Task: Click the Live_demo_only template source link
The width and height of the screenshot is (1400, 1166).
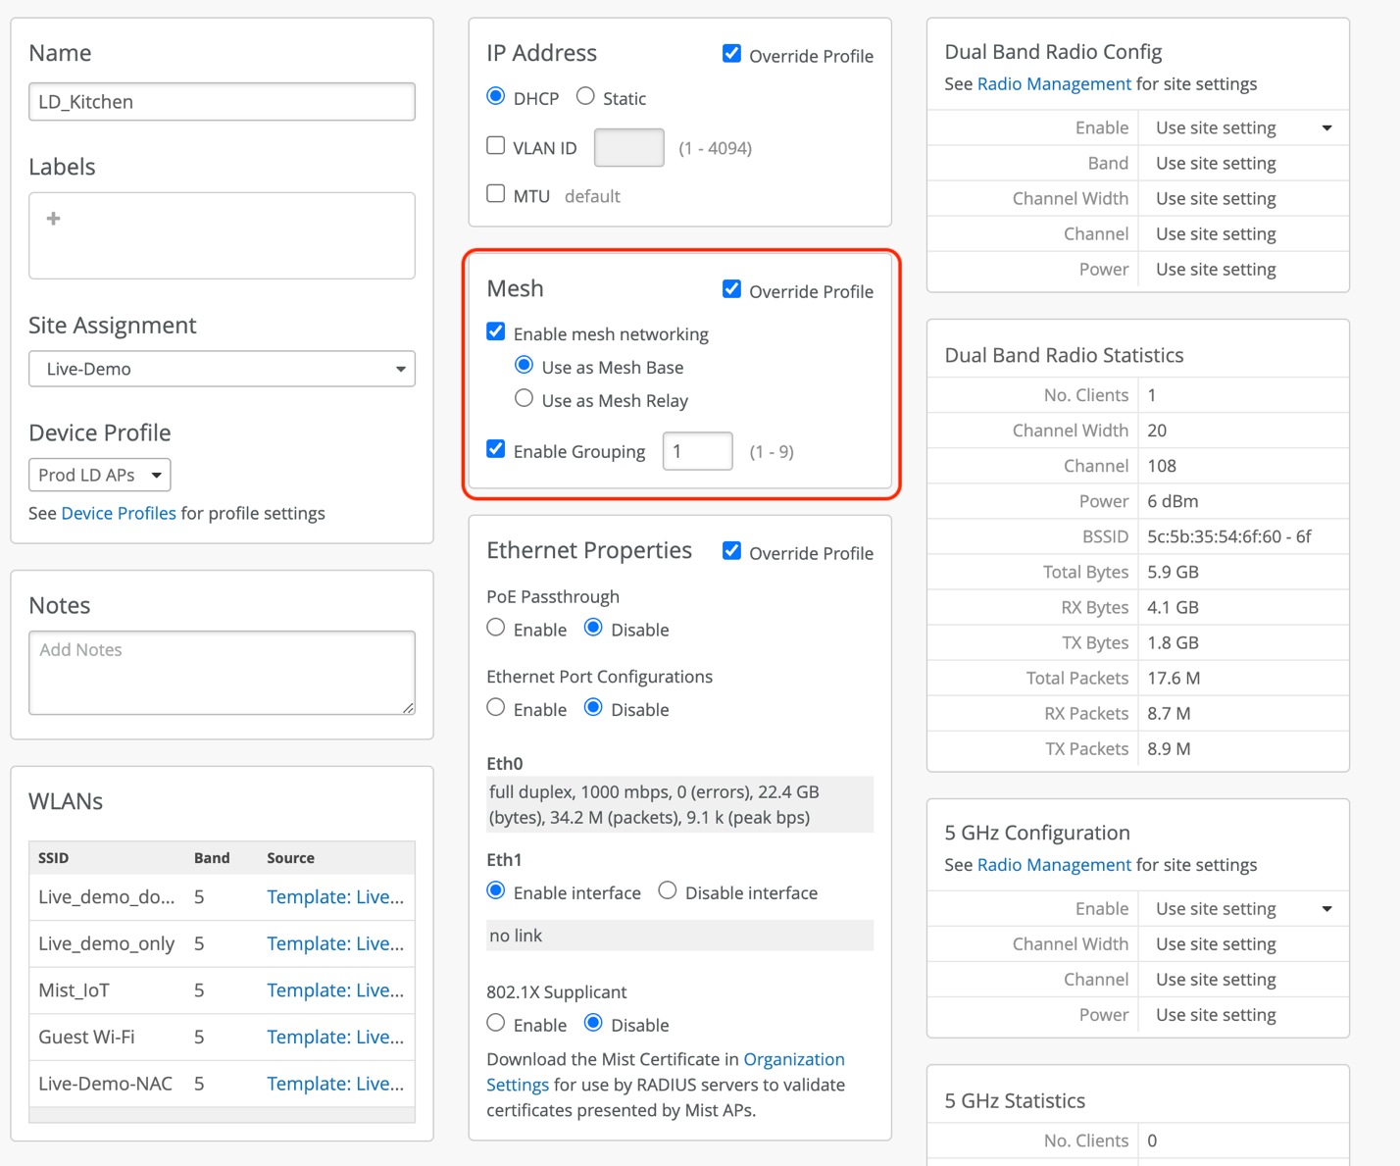Action: click(x=334, y=943)
